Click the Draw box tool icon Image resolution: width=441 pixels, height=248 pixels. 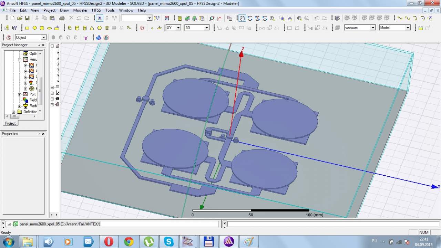tap(70, 28)
